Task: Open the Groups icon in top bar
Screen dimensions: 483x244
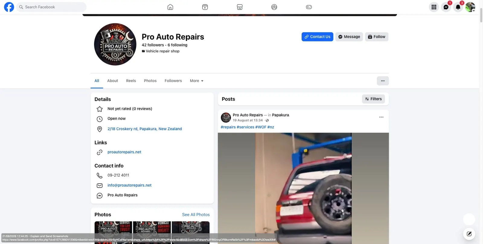Action: pos(274,7)
